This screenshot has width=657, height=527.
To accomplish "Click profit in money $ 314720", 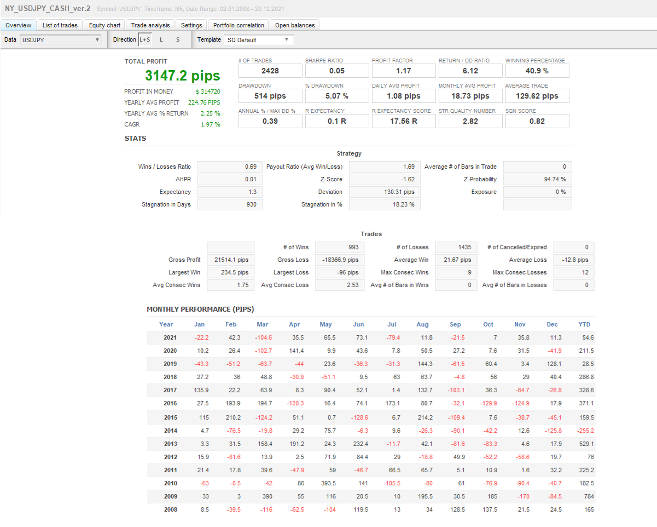I will [208, 91].
